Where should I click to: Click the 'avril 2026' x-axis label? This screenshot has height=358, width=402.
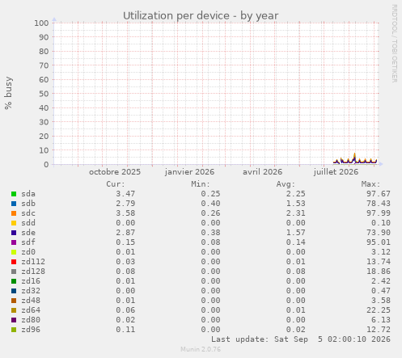click(262, 172)
